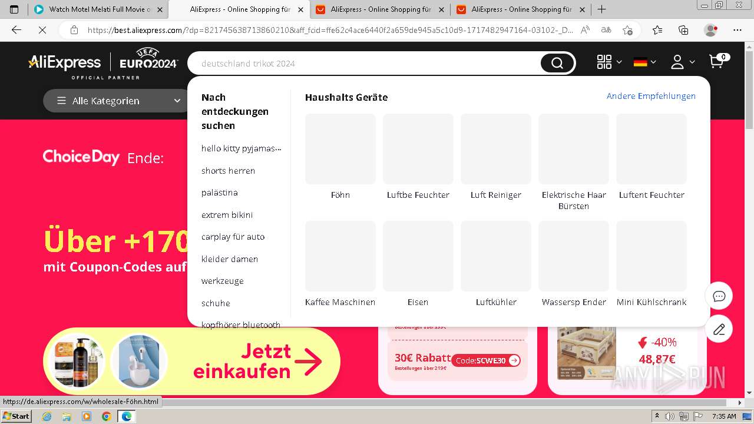Image resolution: width=754 pixels, height=424 pixels.
Task: Launch Internet Explorer from taskbar
Action: [47, 416]
